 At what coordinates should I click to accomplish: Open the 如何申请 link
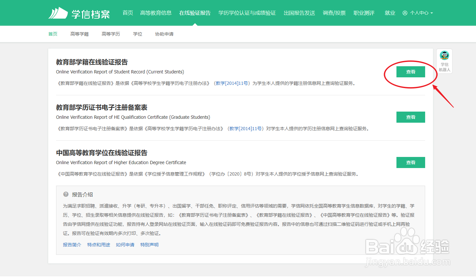[125, 244]
